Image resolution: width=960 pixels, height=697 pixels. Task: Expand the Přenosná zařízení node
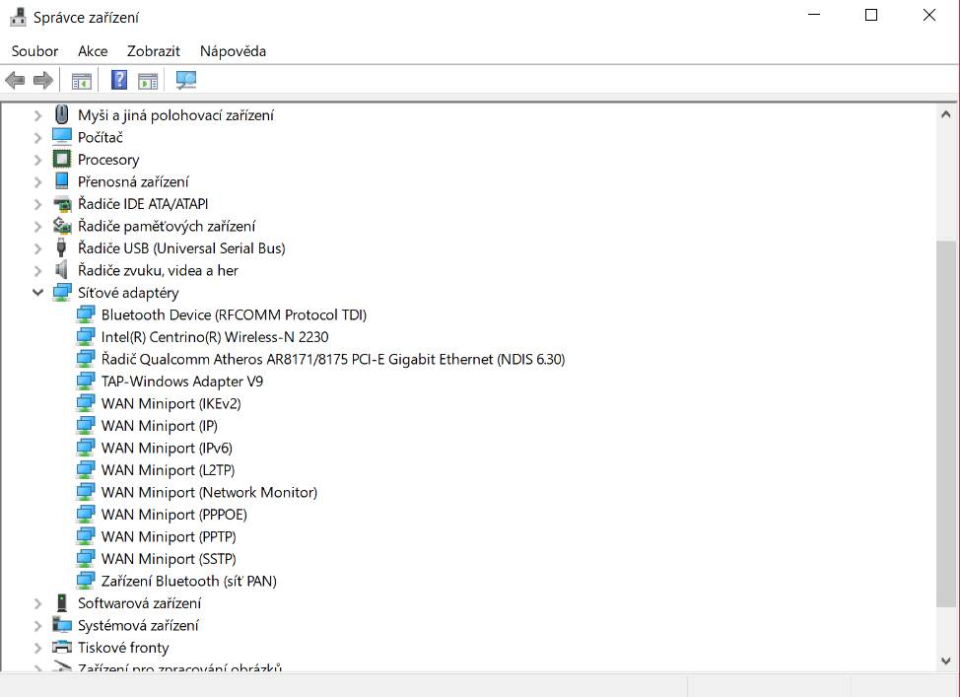coord(38,182)
